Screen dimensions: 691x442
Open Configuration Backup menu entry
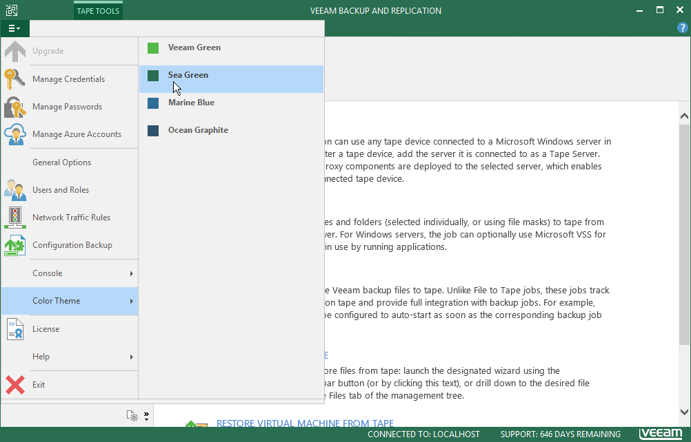[70, 245]
